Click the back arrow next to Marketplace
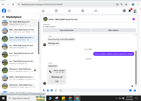The image size is (141, 101). pyautogui.click(x=3, y=17)
